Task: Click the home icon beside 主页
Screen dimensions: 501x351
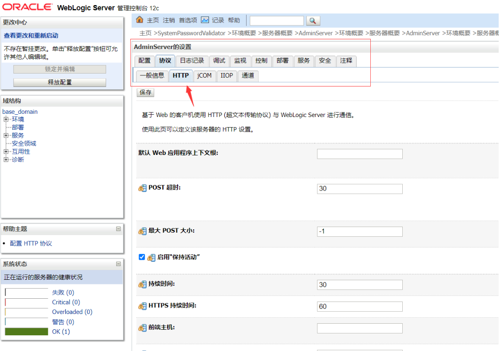Action: click(x=140, y=20)
